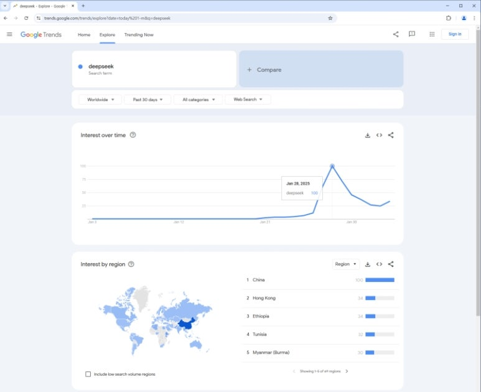This screenshot has height=392, width=481.
Task: Open the Google Trends hamburger menu
Action: (x=9, y=34)
